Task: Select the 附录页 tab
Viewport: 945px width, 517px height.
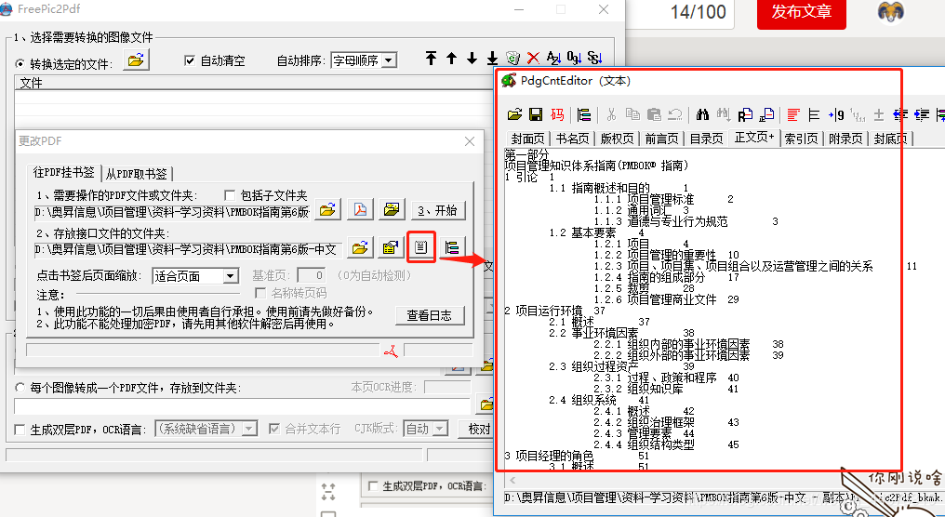Action: tap(845, 139)
